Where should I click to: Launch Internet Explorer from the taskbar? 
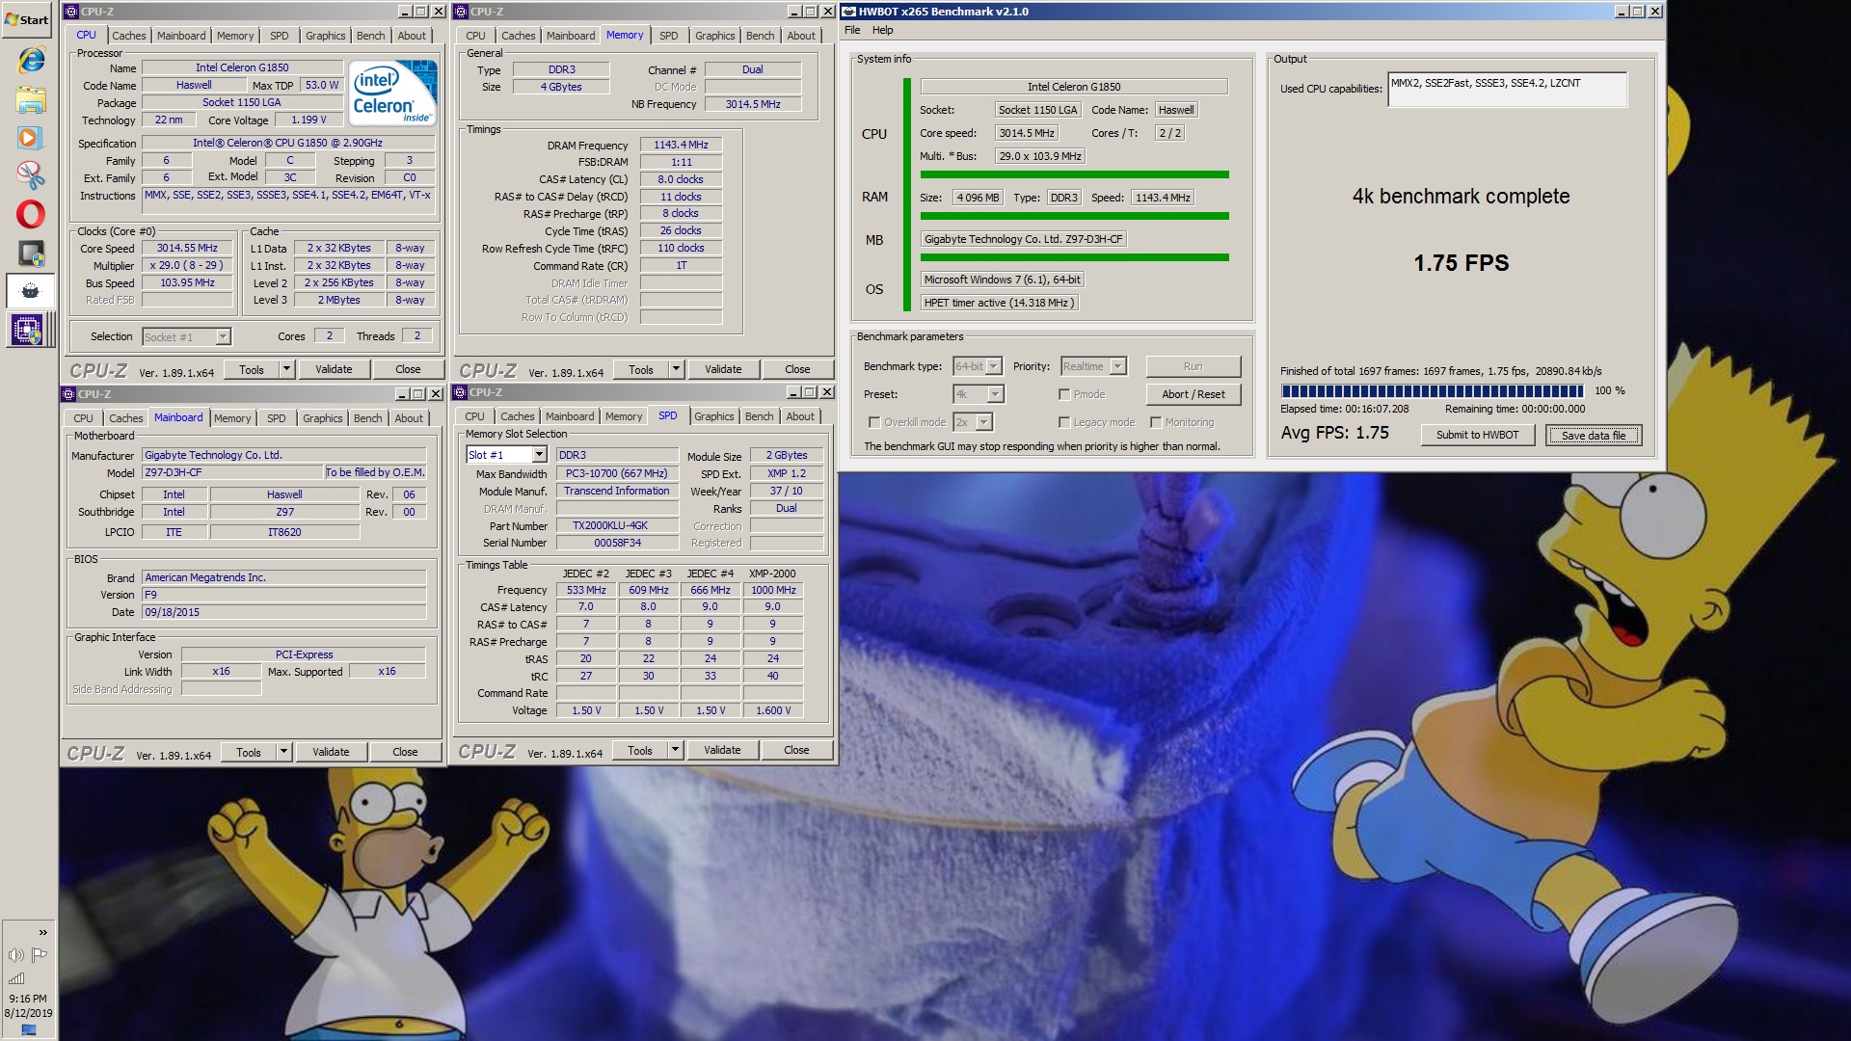[30, 60]
